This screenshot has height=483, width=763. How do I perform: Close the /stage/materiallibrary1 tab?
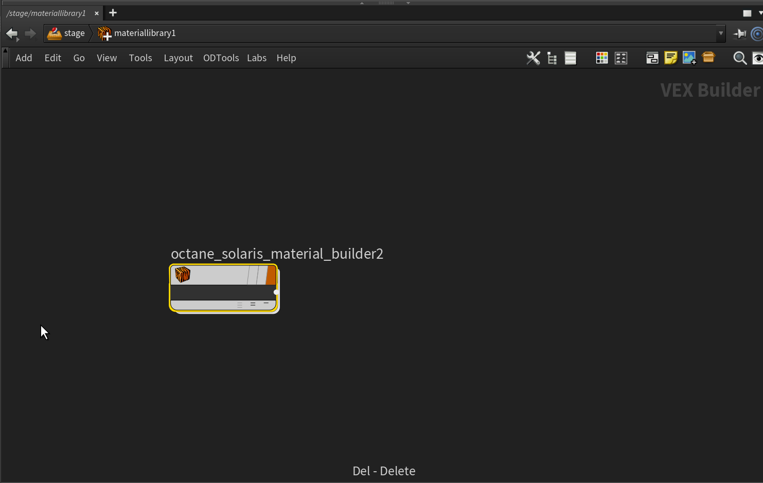(97, 13)
